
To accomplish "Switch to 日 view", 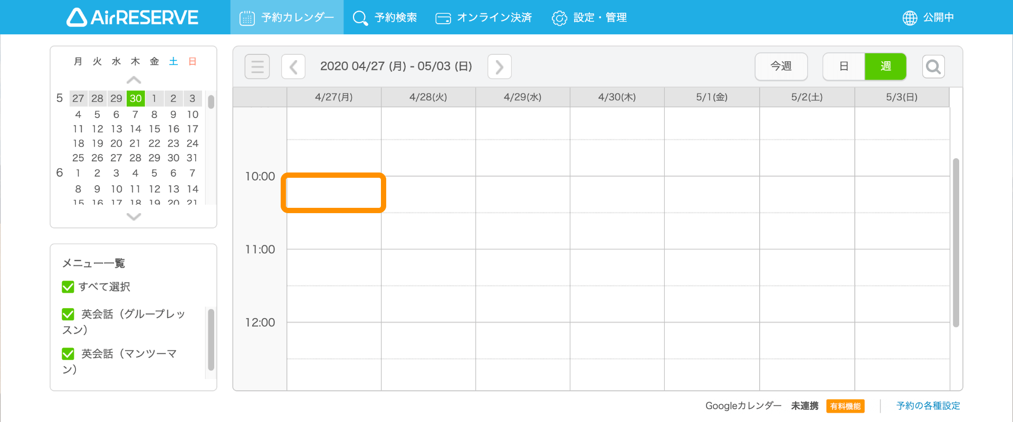I will point(844,66).
